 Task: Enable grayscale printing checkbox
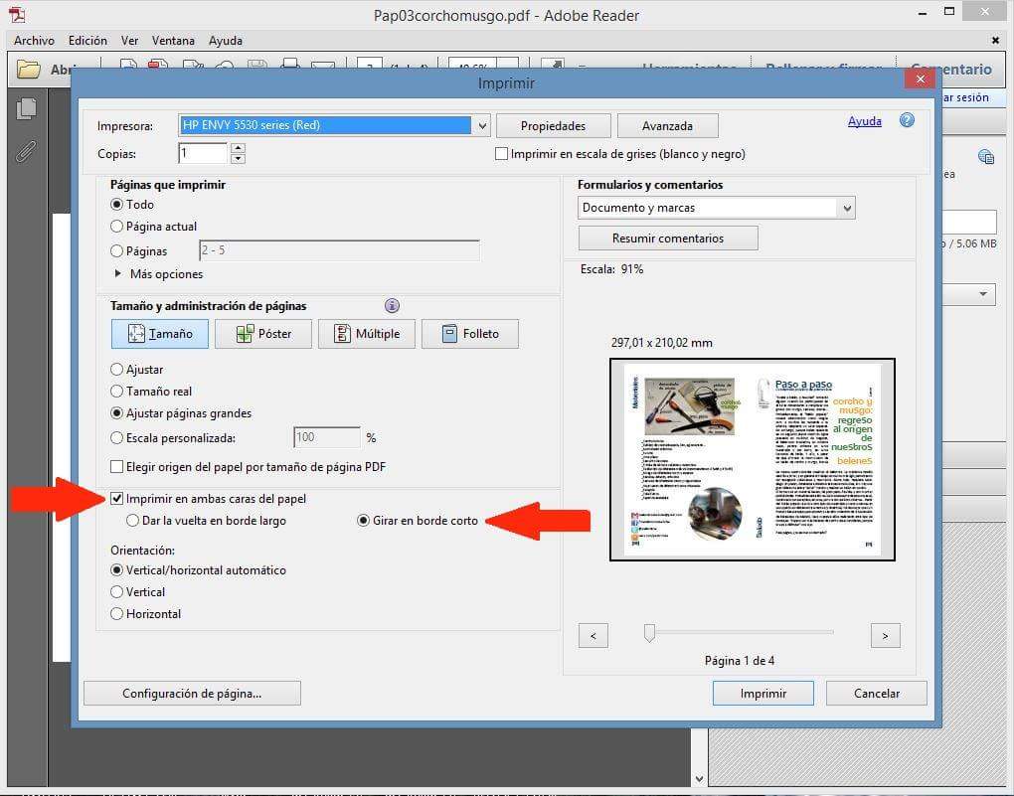(502, 154)
